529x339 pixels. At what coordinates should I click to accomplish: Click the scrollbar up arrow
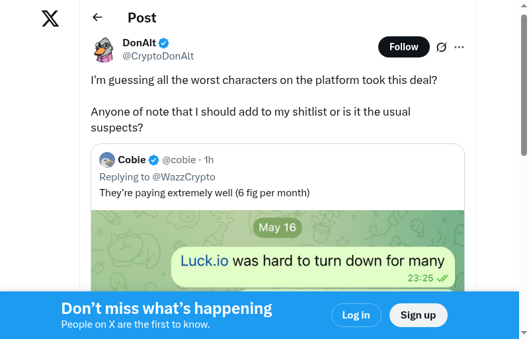point(524,5)
